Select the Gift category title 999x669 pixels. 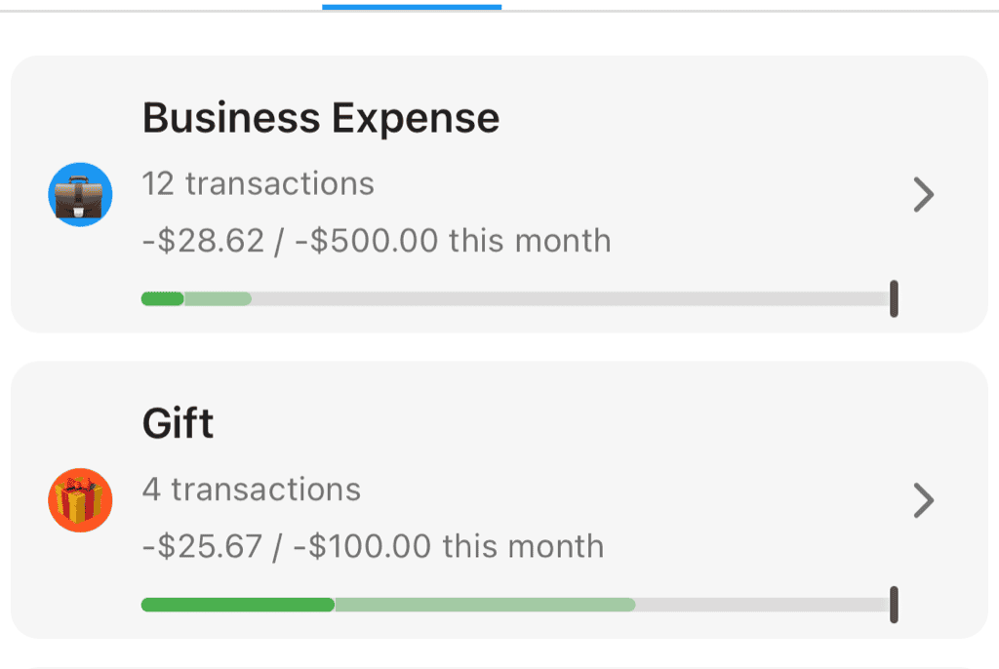pos(178,424)
